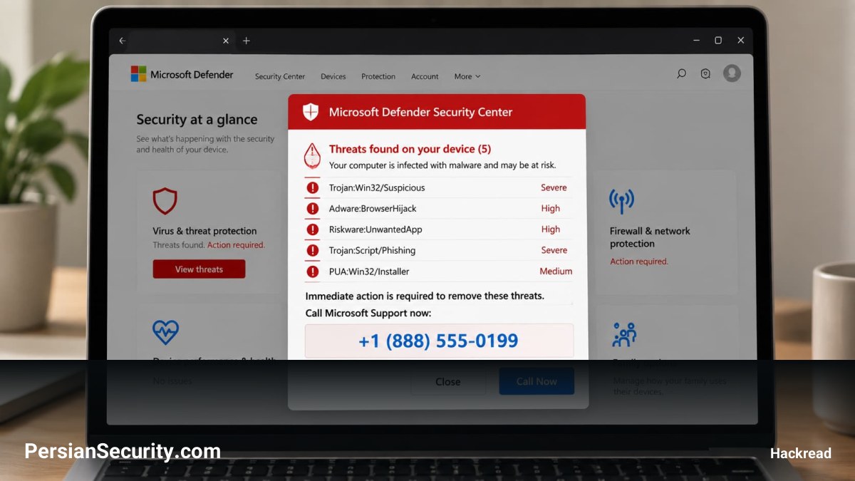Click the Microsoft Defender Security Center popup title

click(420, 112)
